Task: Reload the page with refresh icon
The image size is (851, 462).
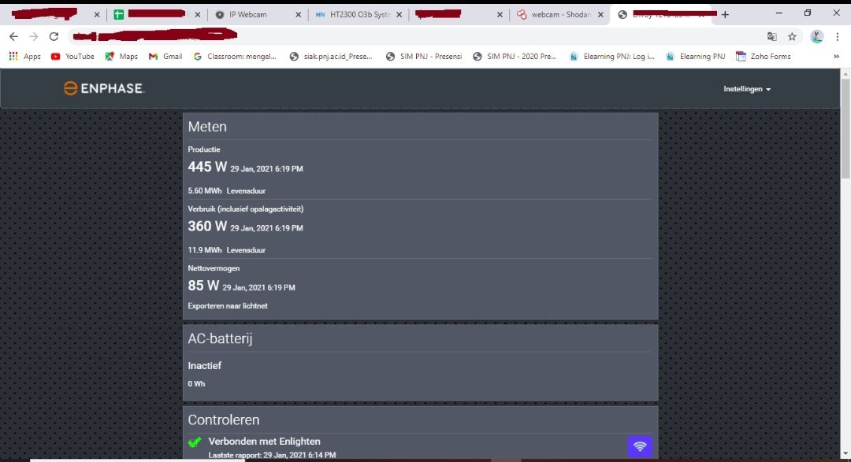Action: [54, 36]
